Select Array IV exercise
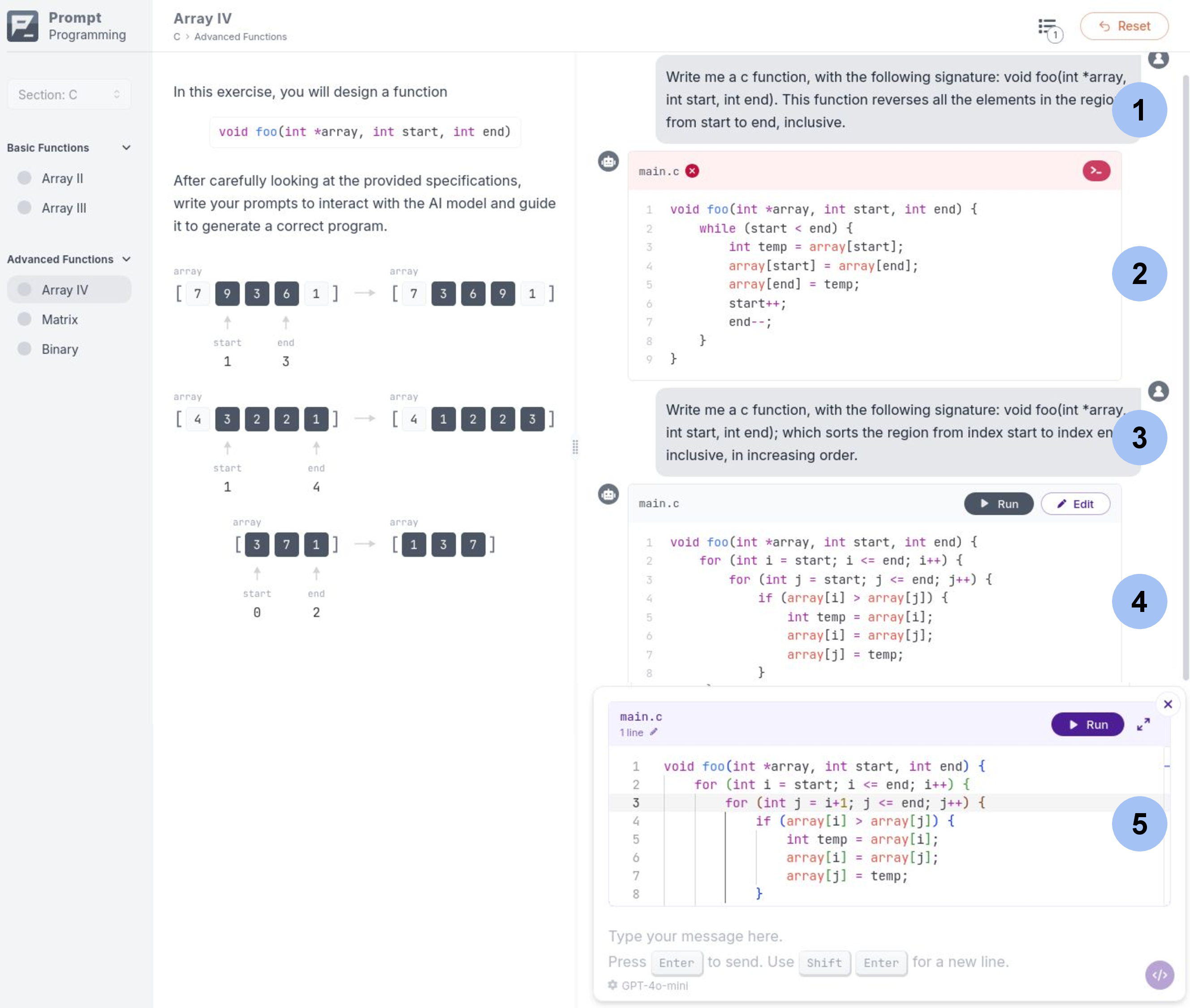 [69, 290]
